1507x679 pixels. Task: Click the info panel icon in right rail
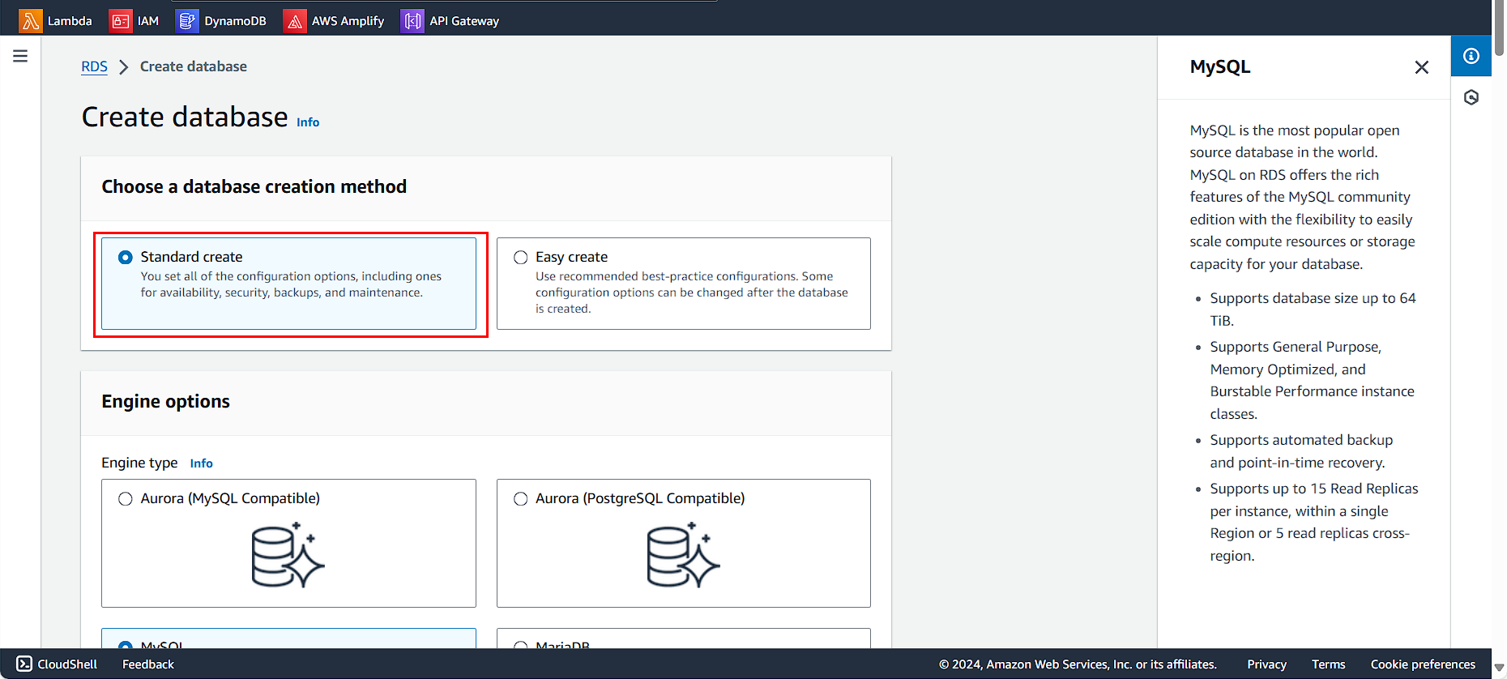point(1471,56)
